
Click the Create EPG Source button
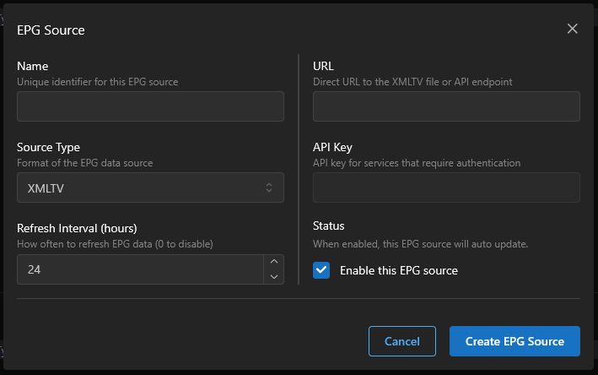[514, 341]
